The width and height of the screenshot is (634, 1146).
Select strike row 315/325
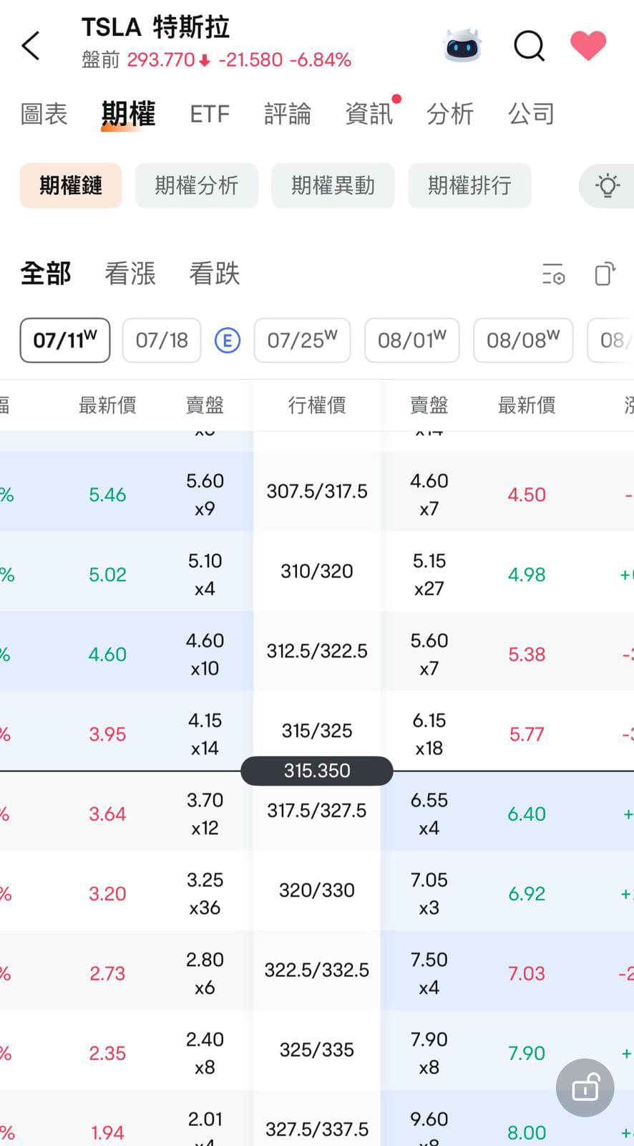click(317, 731)
